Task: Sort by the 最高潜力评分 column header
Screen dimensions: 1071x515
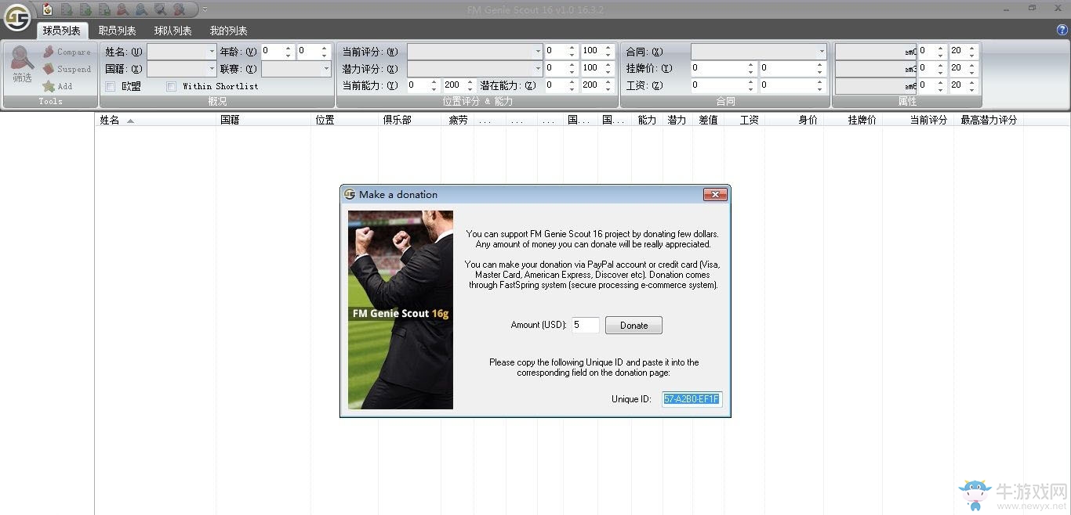Action: click(x=989, y=120)
